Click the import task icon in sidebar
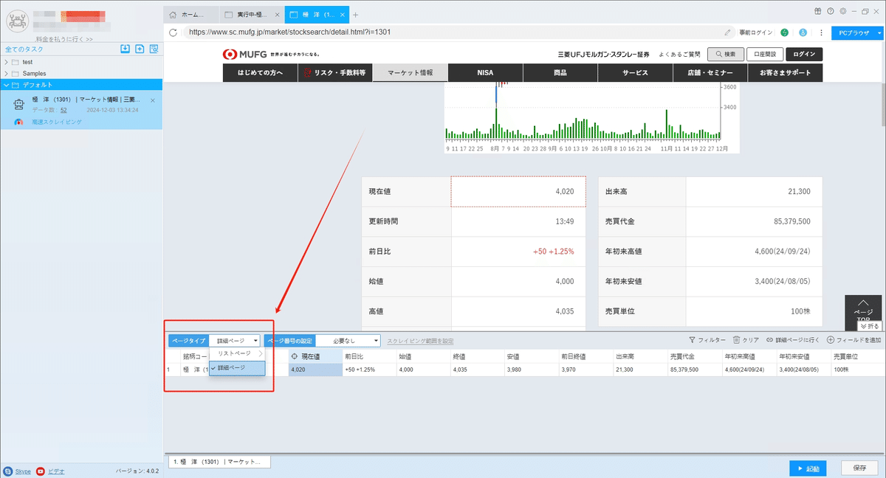Screen dimensions: 886x478 (126, 49)
